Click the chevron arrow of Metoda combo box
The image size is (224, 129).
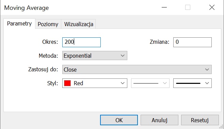pos(123,56)
